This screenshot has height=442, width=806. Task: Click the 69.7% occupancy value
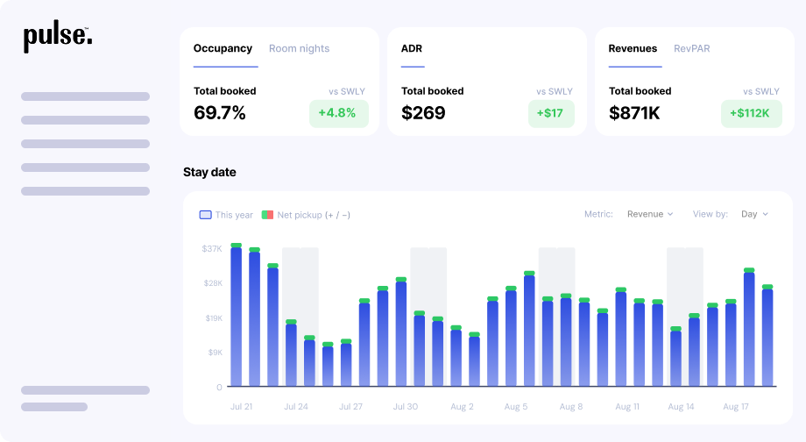(220, 112)
